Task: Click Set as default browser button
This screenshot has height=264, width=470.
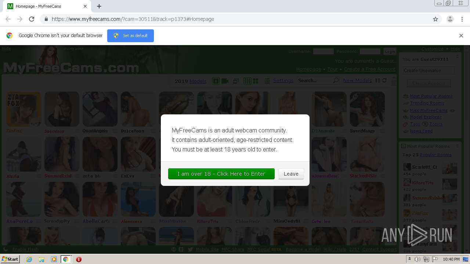Action: coord(130,36)
